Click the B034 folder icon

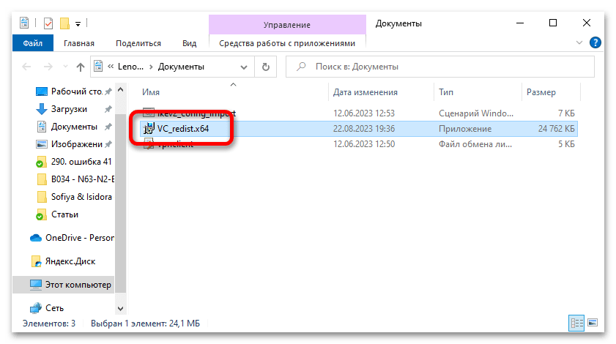pyautogui.click(x=42, y=179)
